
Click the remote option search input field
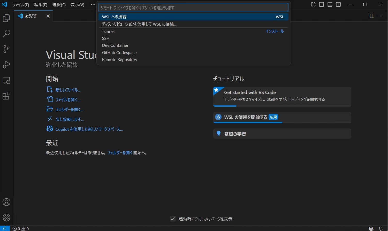pyautogui.click(x=193, y=7)
